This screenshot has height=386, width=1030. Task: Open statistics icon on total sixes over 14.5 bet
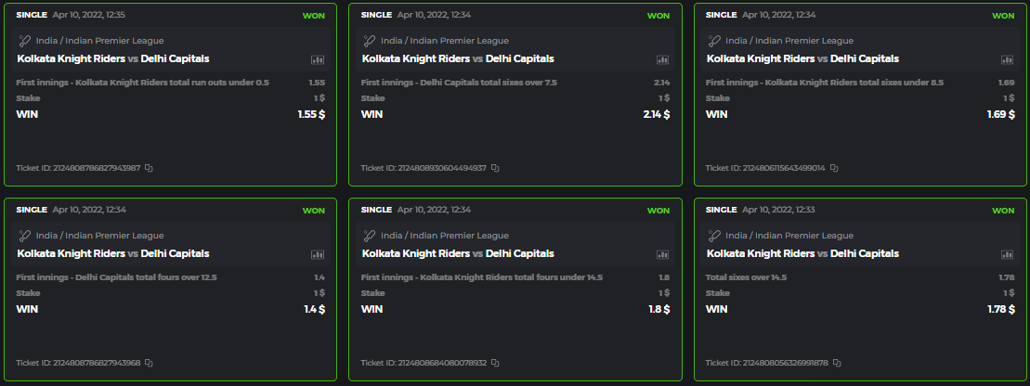[1007, 254]
